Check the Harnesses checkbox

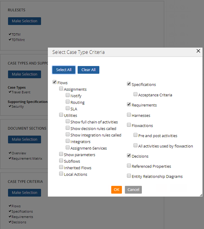129,115
